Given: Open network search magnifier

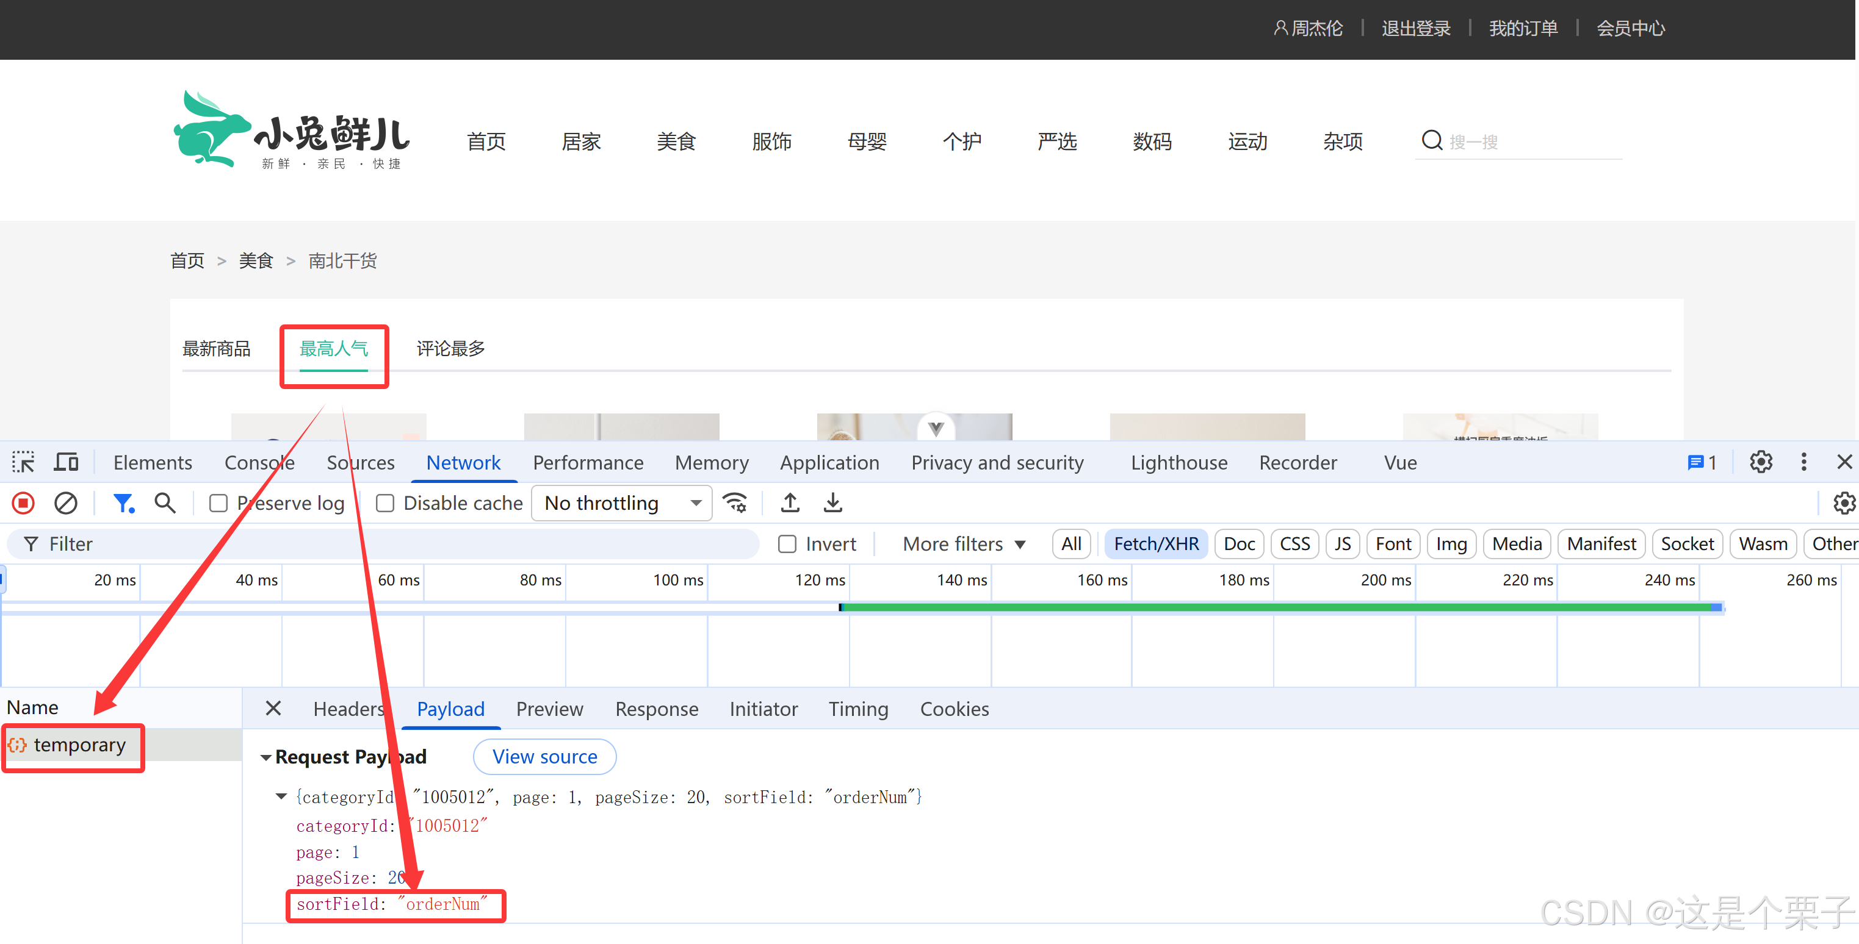Looking at the screenshot, I should click(165, 502).
